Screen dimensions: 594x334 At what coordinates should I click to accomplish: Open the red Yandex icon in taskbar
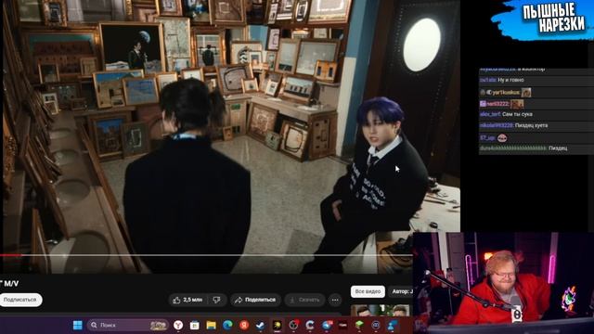[244, 325]
